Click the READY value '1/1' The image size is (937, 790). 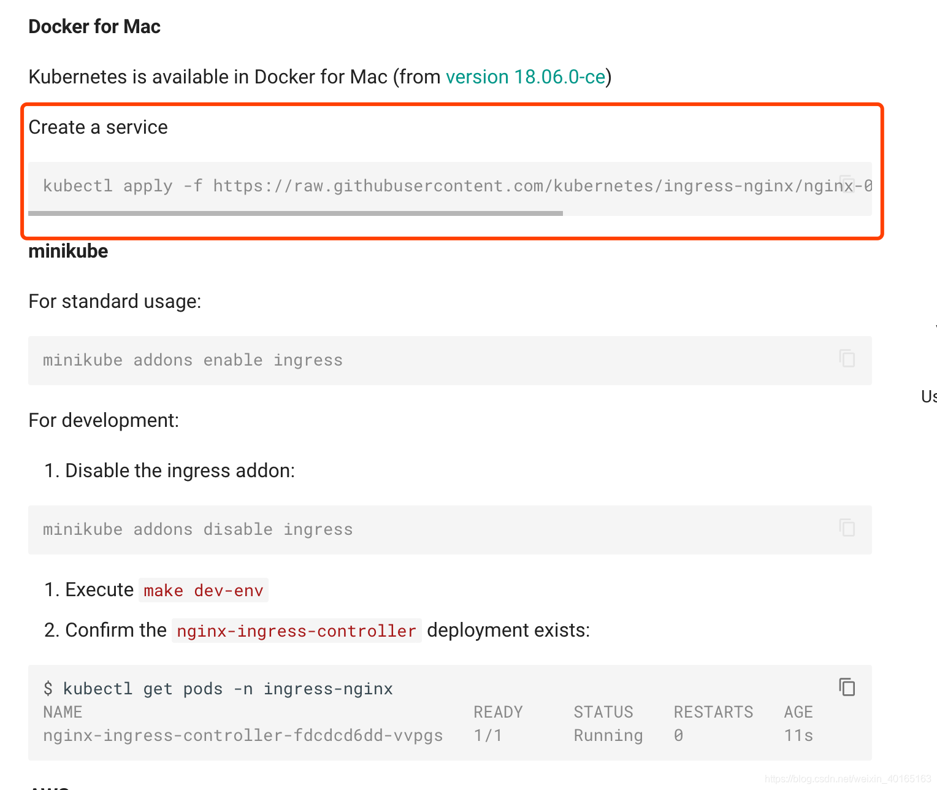(488, 735)
